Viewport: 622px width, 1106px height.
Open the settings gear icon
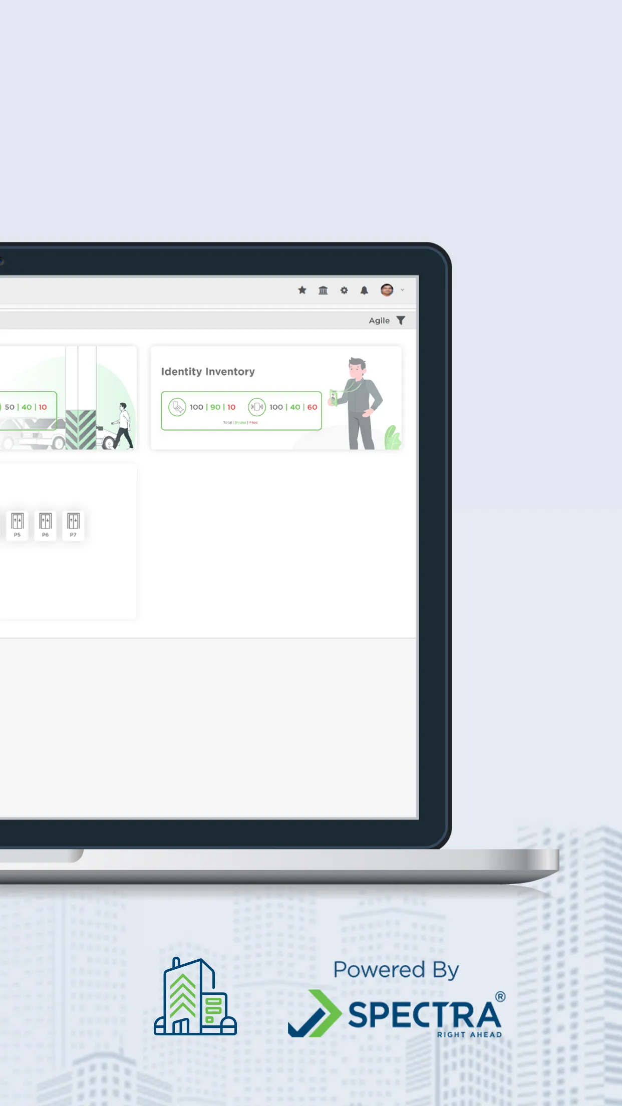tap(344, 290)
